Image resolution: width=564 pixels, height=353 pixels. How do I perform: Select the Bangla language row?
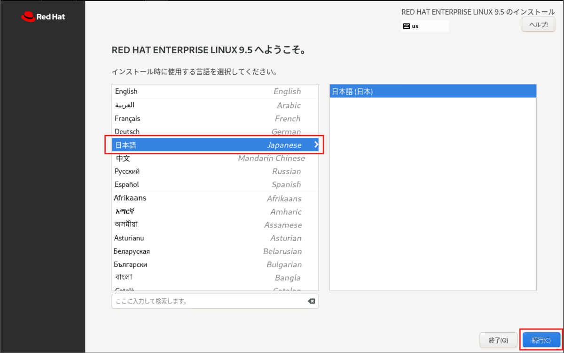[x=215, y=278]
